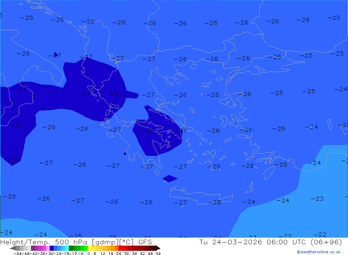Click the '-23' temperature value on map
348x255 pixels.
point(317,199)
